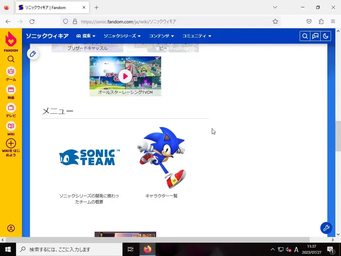Click the tracking protection shield icon
341x256 pixels.
coord(66,21)
